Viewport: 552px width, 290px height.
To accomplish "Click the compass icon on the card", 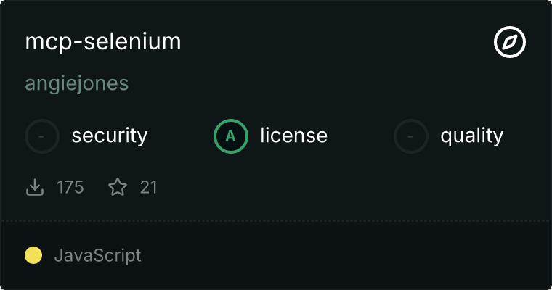I will (x=510, y=42).
